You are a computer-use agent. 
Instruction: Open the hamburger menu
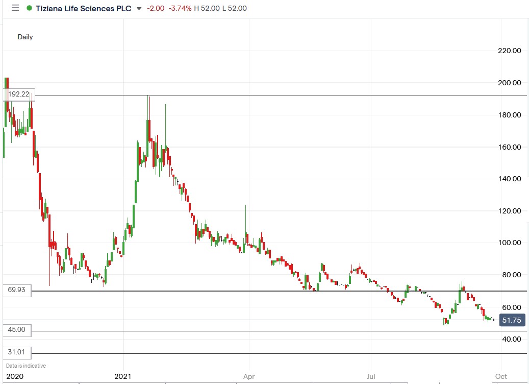pos(15,8)
